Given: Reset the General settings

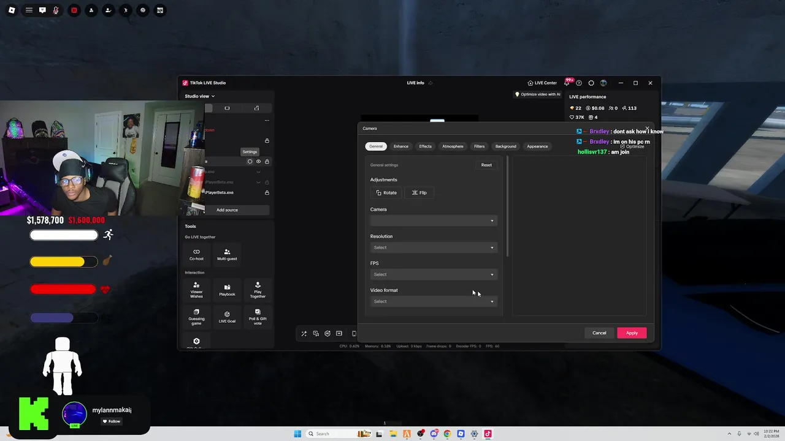Looking at the screenshot, I should coord(486,165).
